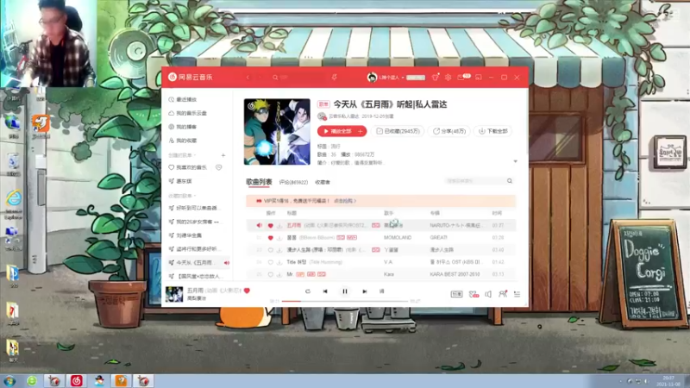
Task: Click VIP banner 点击抢购 link
Action: (345, 201)
